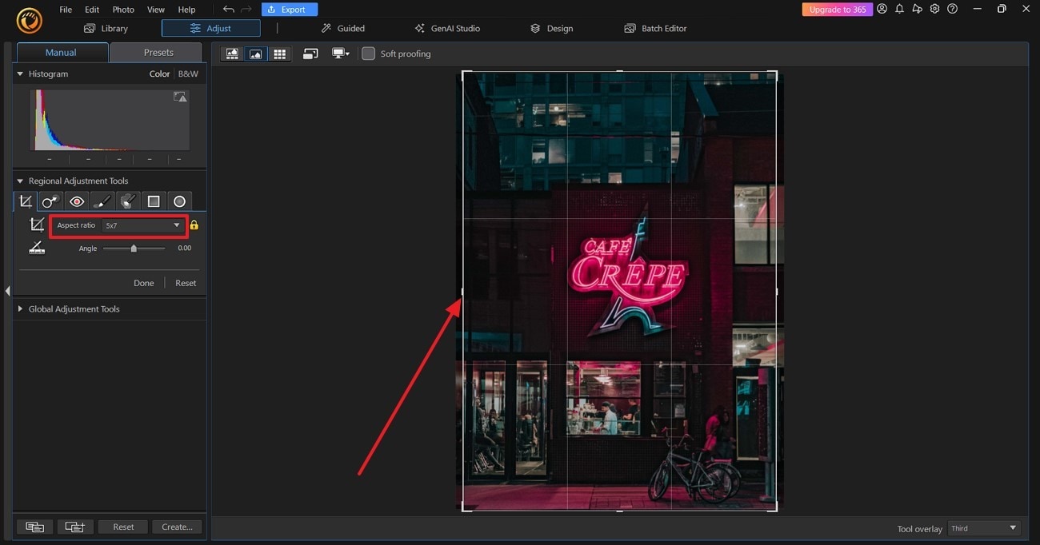Click the crop frame's right edge middle handle
This screenshot has width=1040, height=545.
pos(776,292)
